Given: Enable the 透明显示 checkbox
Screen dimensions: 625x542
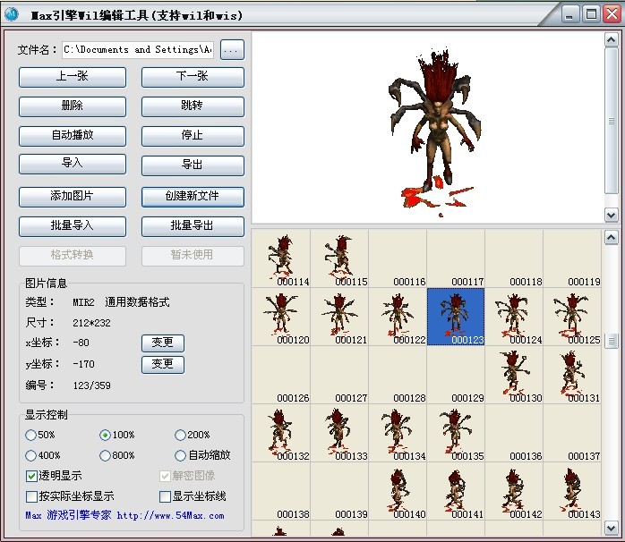Looking at the screenshot, I should [32, 476].
